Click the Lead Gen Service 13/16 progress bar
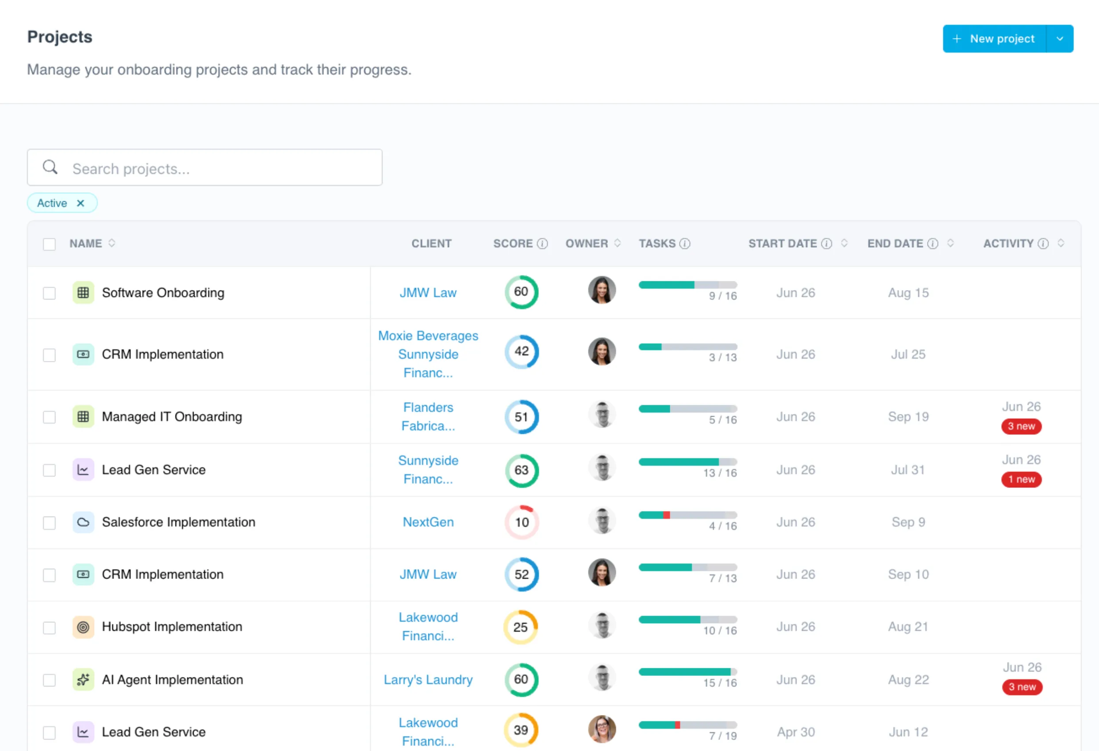 click(x=687, y=462)
